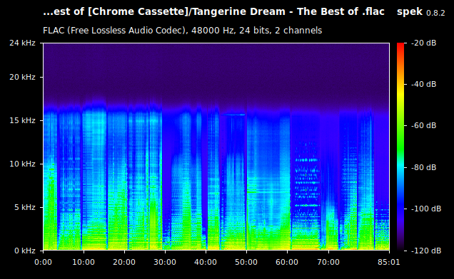Click the '85:01' end time label
Image resolution: width=454 pixels, height=279 pixels.
[389, 262]
